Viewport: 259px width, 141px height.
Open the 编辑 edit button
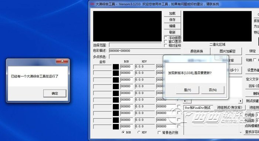tap(172, 26)
